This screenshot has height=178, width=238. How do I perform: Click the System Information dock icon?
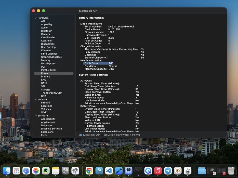[x=188, y=171]
